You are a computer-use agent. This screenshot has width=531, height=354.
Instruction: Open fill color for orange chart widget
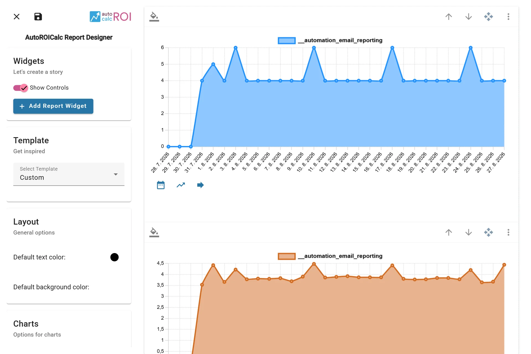pos(154,232)
